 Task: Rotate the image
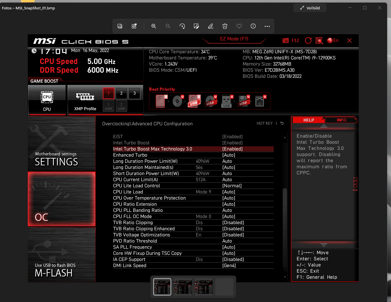click(182, 26)
